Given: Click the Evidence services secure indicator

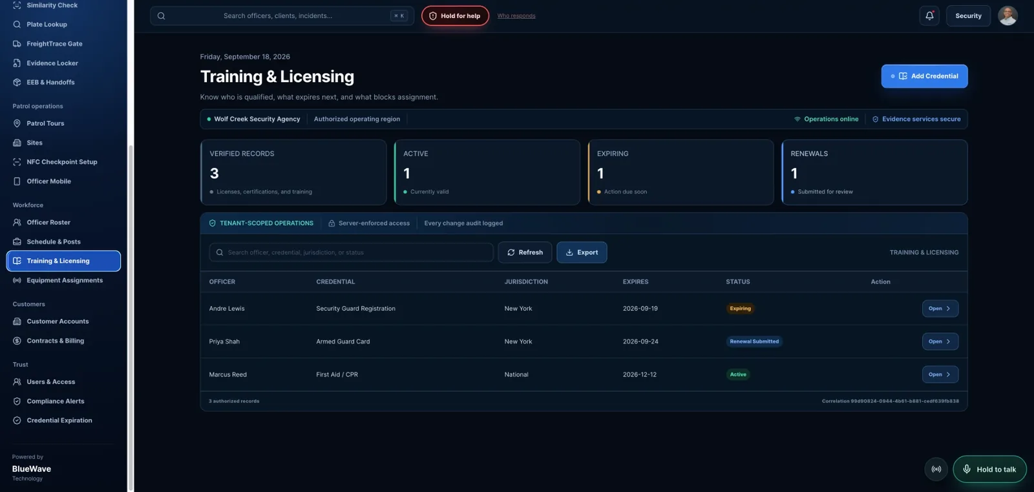Looking at the screenshot, I should click(x=916, y=119).
